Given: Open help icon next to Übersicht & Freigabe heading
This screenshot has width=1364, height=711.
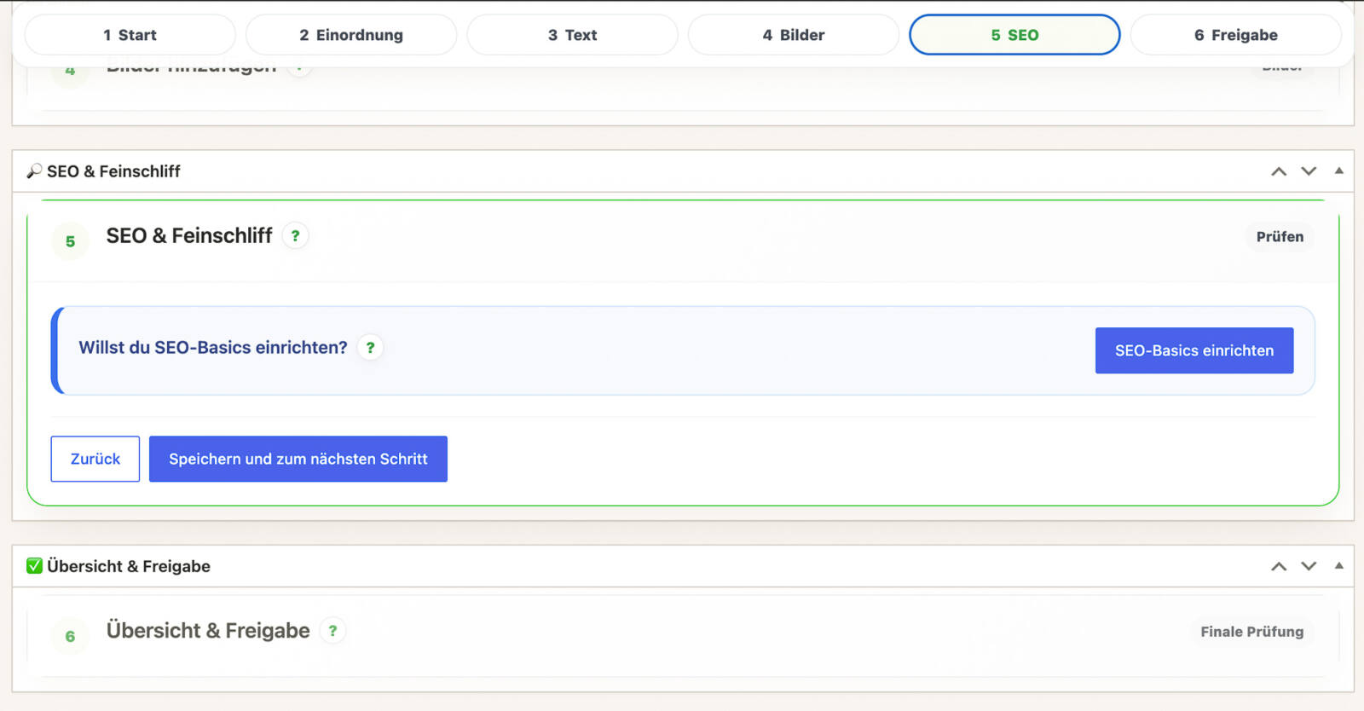Looking at the screenshot, I should point(332,631).
